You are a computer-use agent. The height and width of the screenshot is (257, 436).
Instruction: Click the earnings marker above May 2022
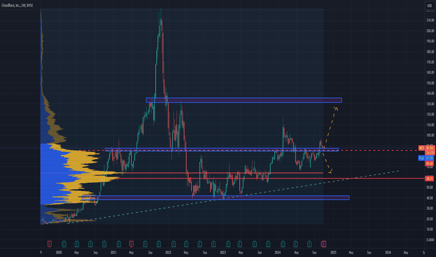[x=186, y=244]
